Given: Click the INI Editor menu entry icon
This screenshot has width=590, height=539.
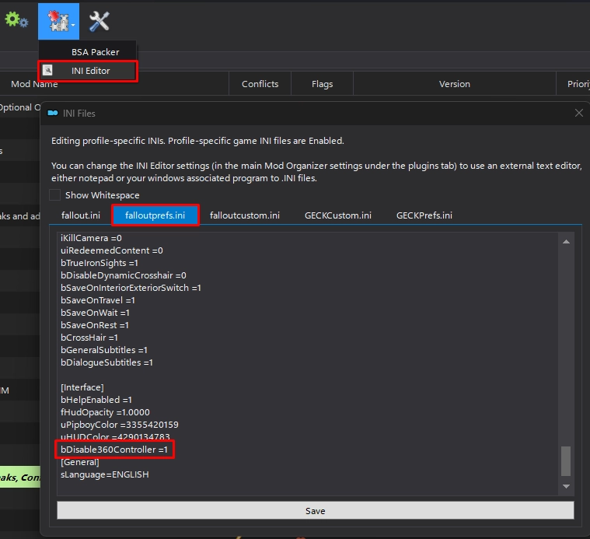Looking at the screenshot, I should (x=47, y=70).
